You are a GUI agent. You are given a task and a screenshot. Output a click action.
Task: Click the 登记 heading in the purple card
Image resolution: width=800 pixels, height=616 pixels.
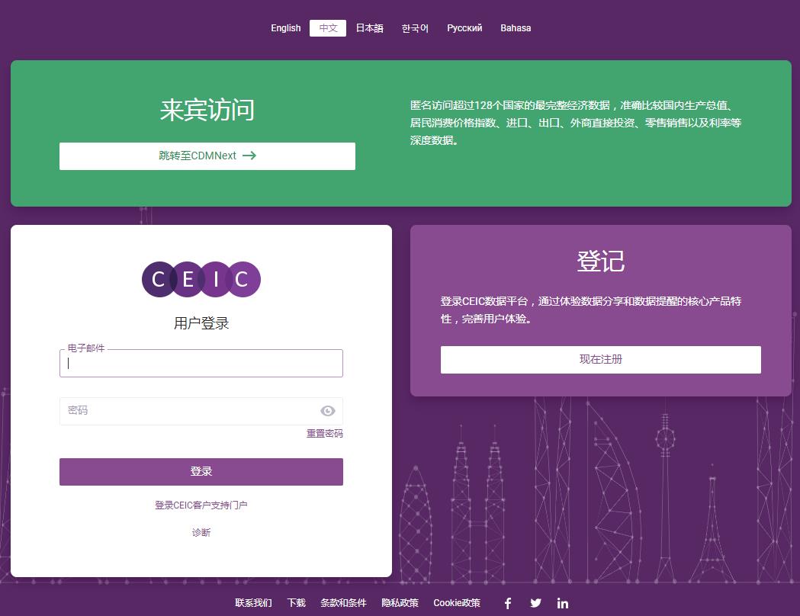(600, 261)
